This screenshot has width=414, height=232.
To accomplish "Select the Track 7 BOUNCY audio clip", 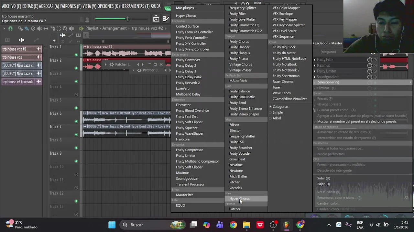I will point(126,130).
